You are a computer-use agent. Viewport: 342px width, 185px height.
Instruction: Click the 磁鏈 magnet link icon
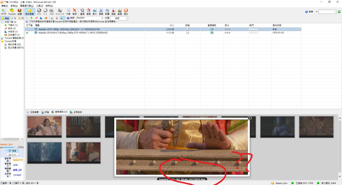click(20, 11)
